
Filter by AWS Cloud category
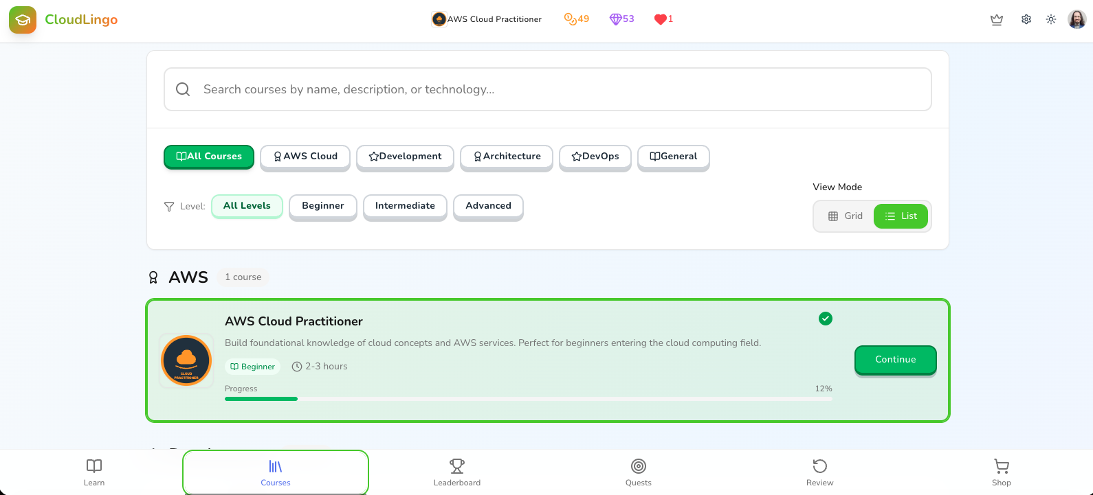(305, 157)
